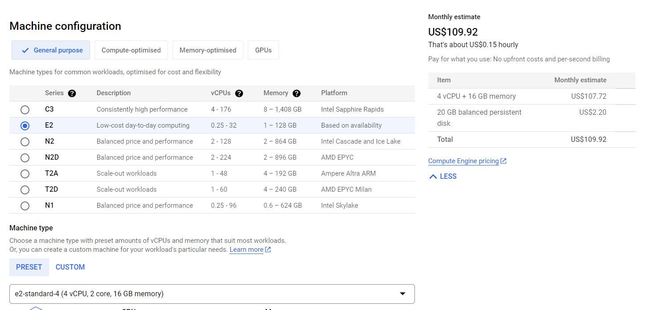Switch to Memory-optimised tab
Screen dimensions: 648x310
[x=208, y=50]
